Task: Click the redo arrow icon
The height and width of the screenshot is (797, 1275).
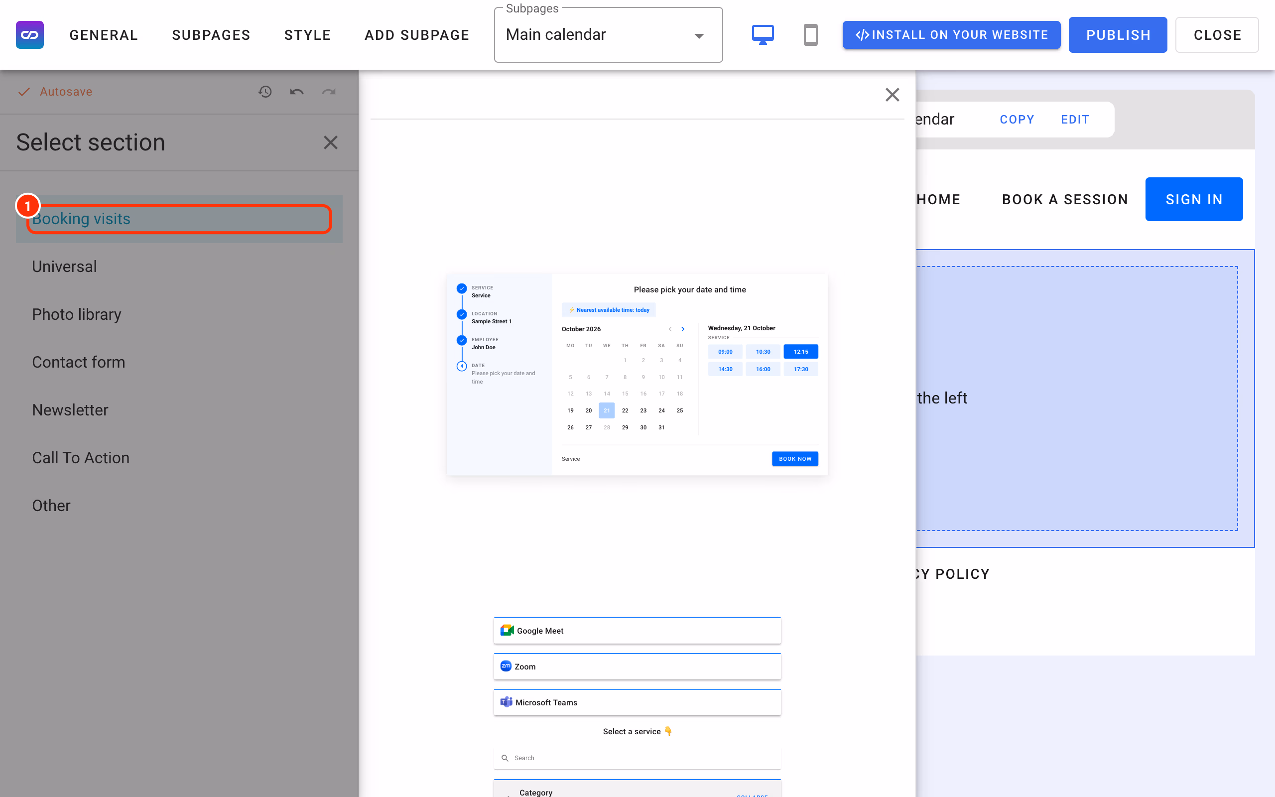Action: click(329, 92)
